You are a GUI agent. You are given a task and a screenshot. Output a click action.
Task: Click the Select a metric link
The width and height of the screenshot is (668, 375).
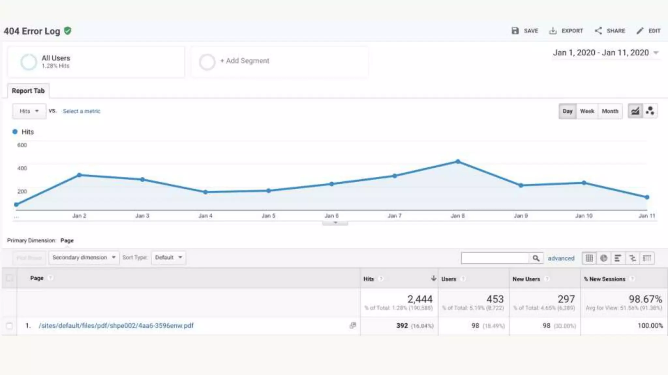coord(82,111)
